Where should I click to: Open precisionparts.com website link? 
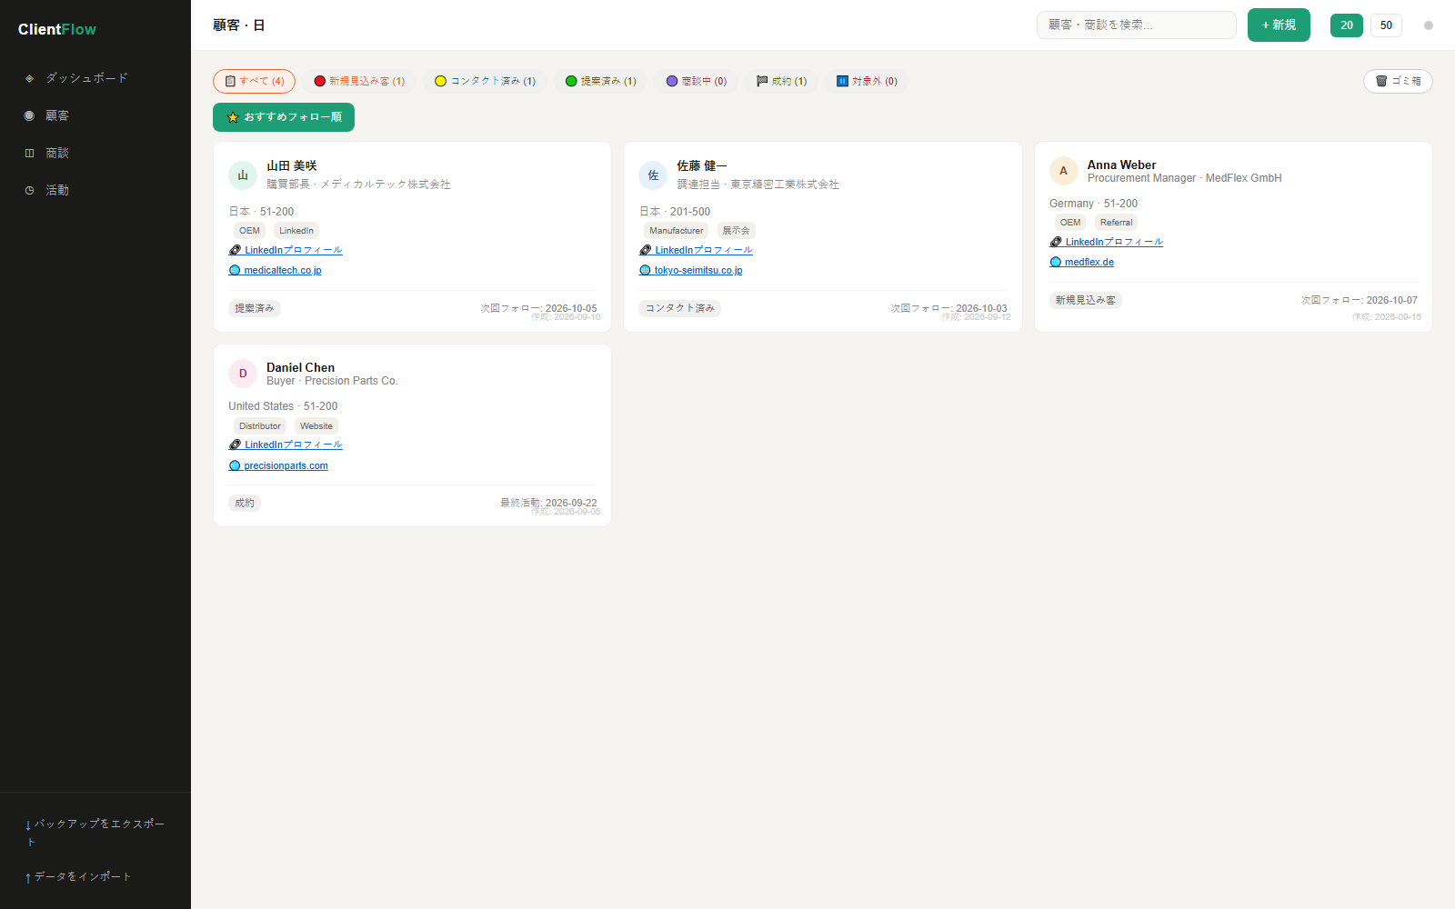click(x=278, y=465)
